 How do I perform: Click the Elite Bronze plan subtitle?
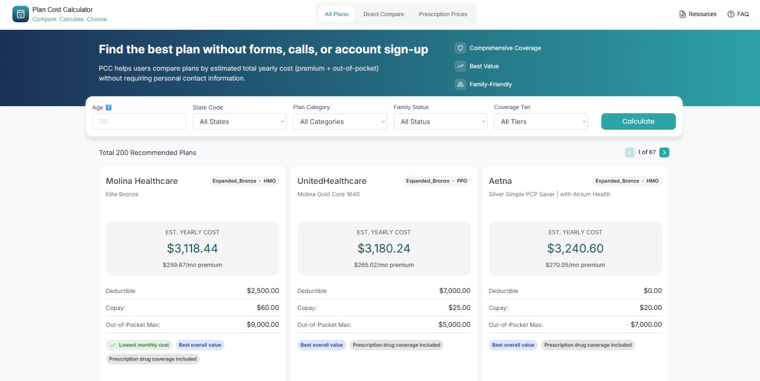(x=122, y=194)
